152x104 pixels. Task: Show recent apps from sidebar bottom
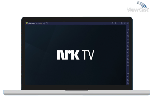pos(128,83)
